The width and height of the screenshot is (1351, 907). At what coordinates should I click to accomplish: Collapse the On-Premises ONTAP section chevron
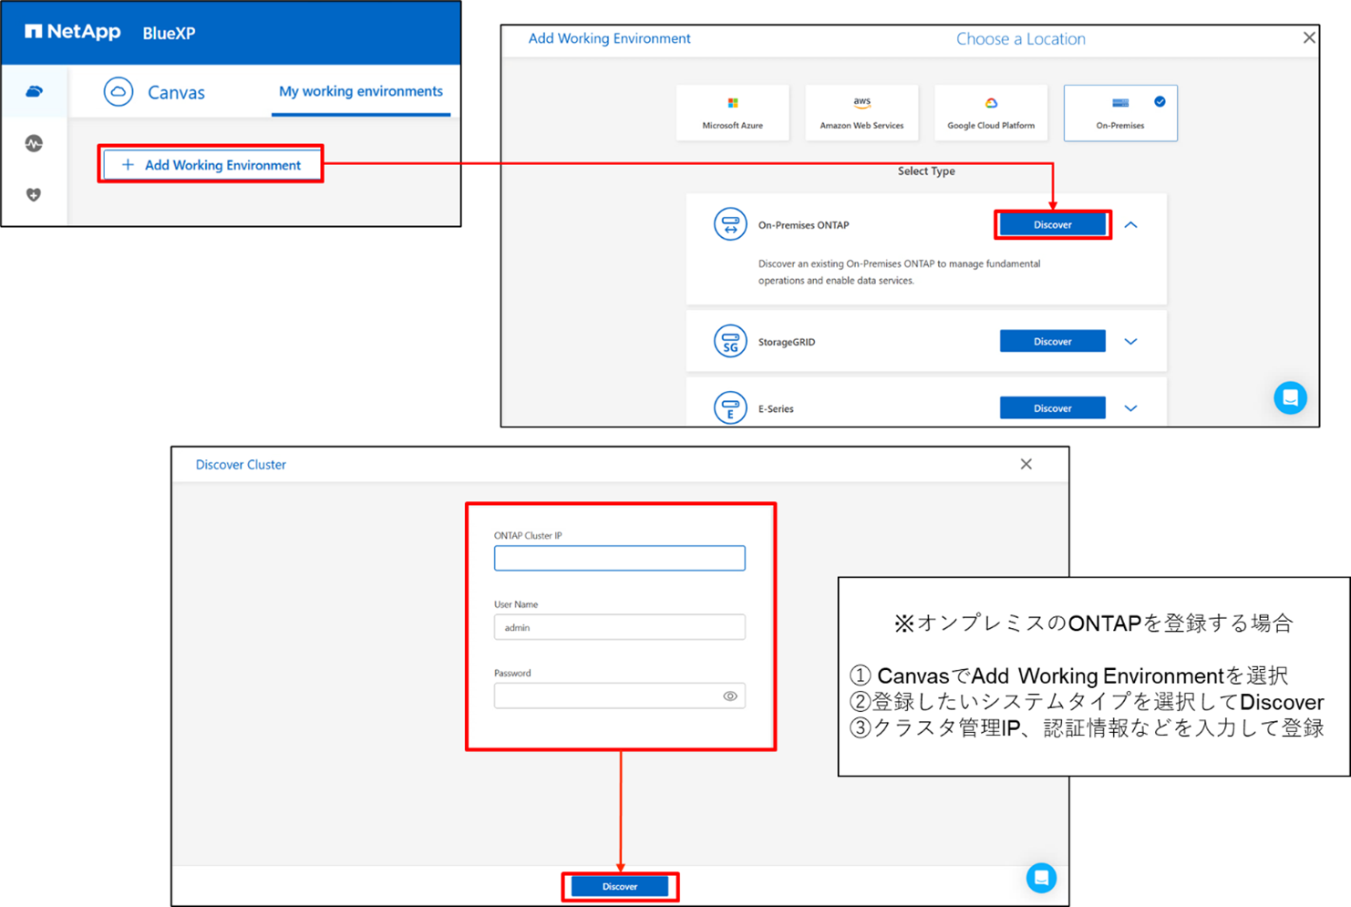(x=1131, y=224)
